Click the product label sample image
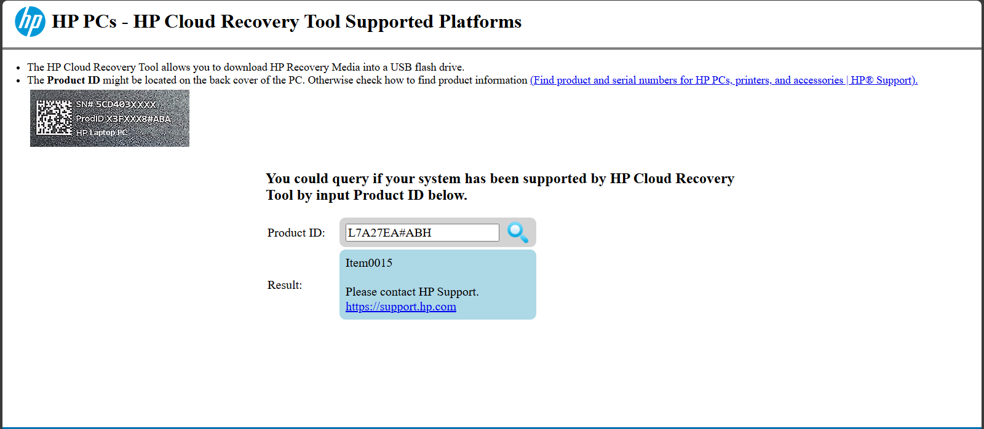This screenshot has width=984, height=429. [x=109, y=118]
